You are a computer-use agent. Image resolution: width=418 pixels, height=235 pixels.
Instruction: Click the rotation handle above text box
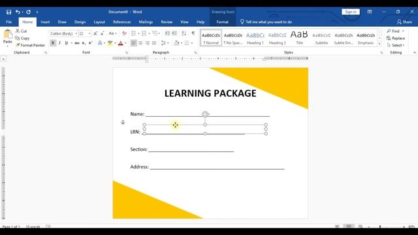click(x=205, y=114)
